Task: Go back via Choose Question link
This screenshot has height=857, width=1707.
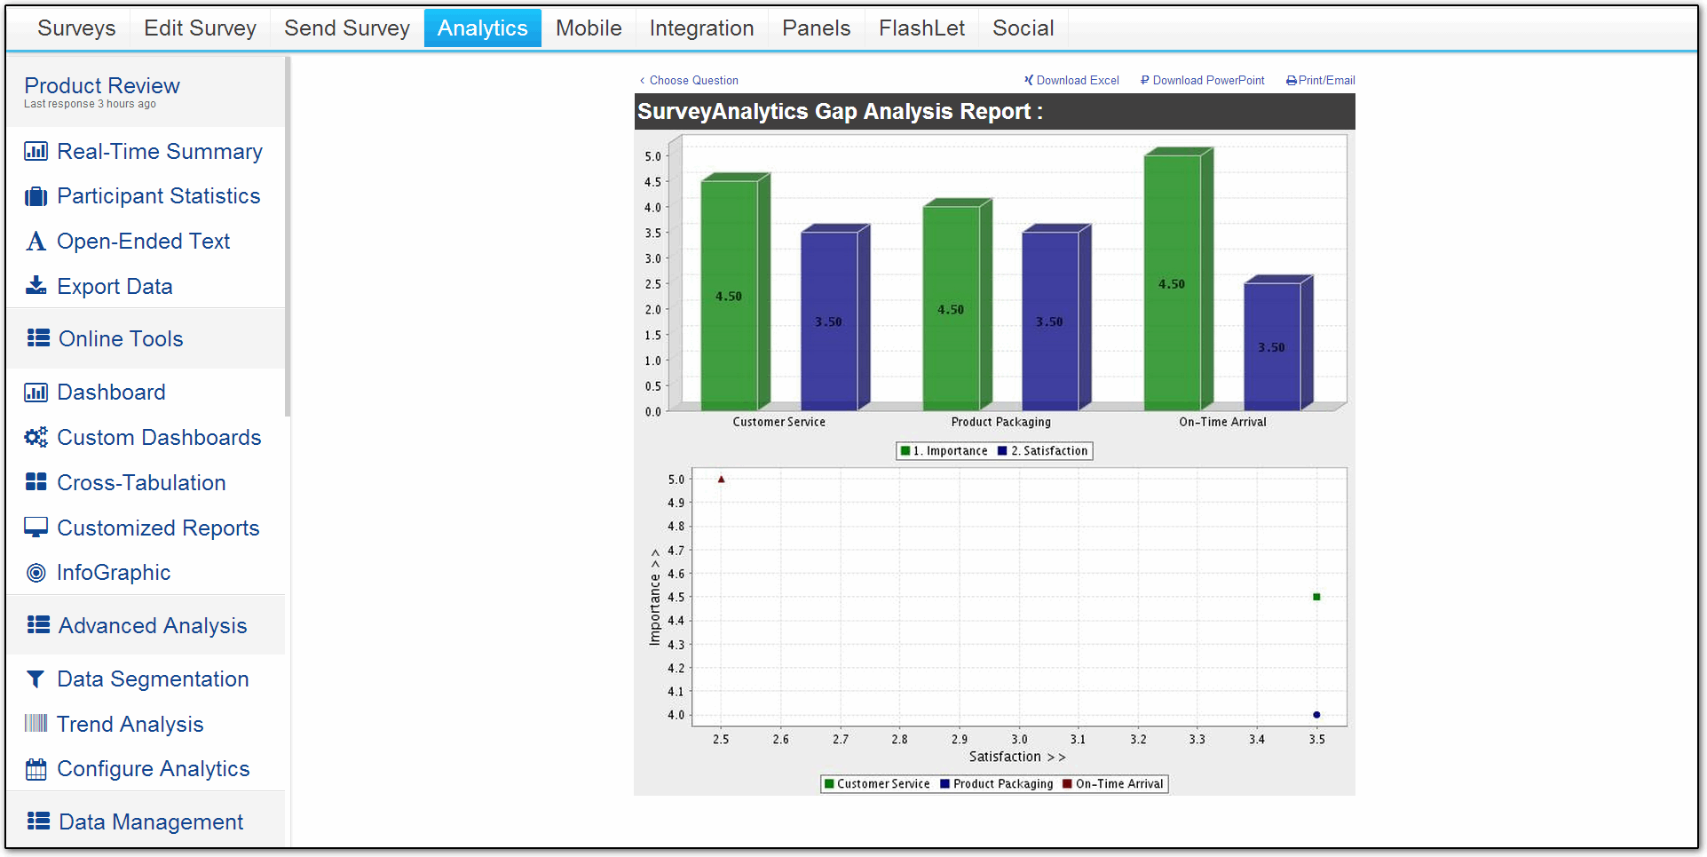Action: pyautogui.click(x=689, y=80)
